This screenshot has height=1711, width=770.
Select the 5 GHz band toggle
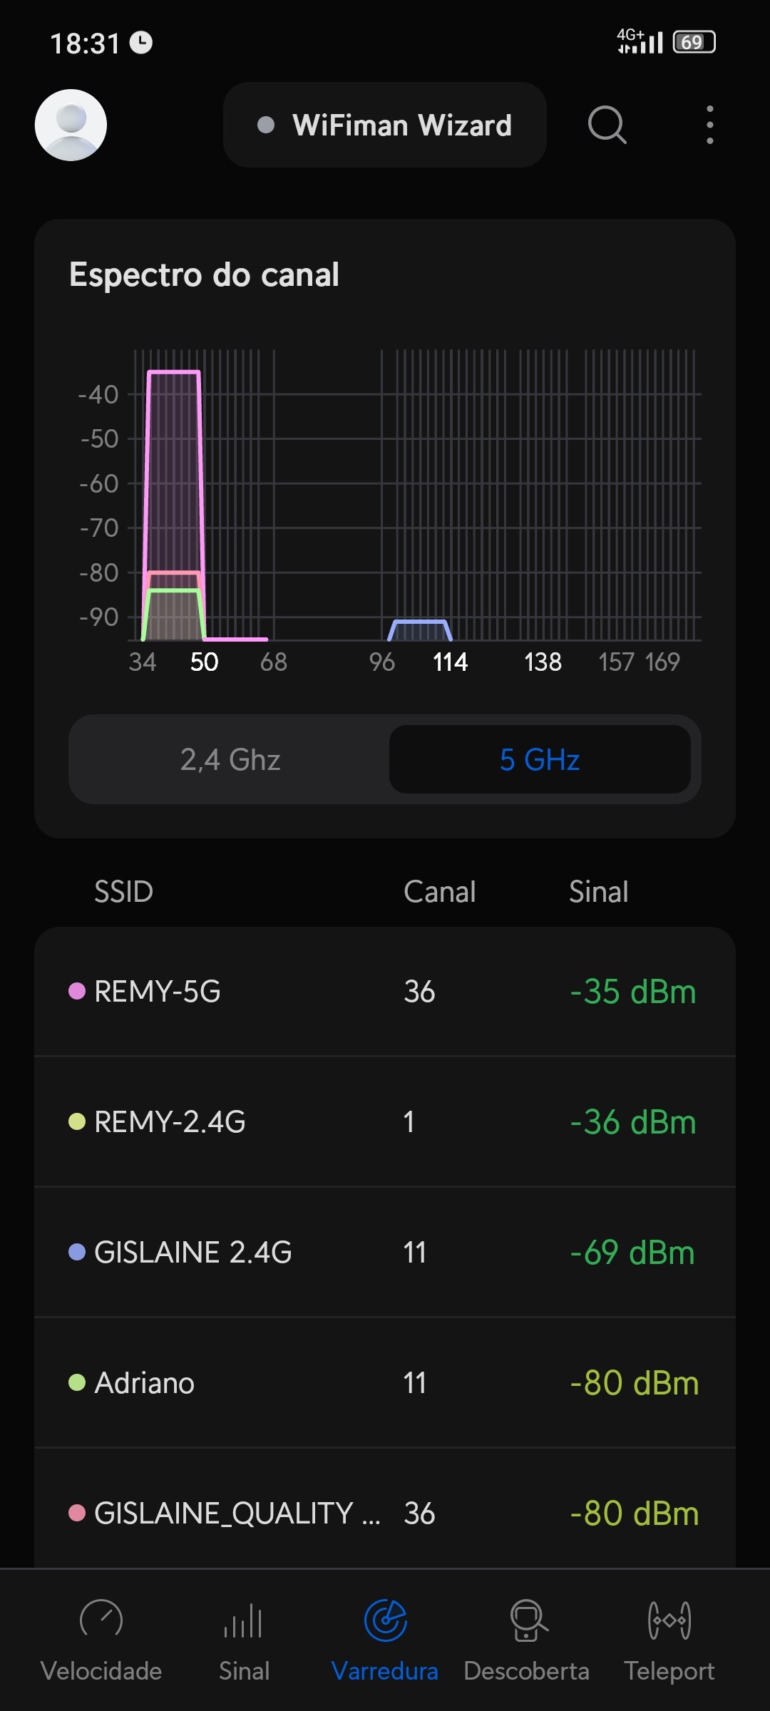[x=540, y=759]
